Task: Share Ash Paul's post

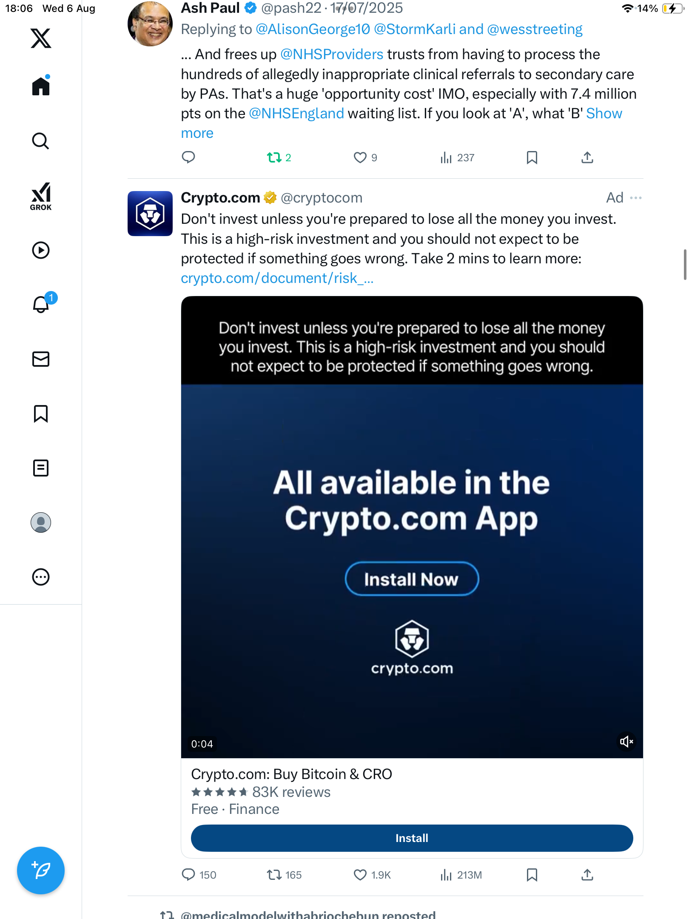Action: pyautogui.click(x=587, y=158)
